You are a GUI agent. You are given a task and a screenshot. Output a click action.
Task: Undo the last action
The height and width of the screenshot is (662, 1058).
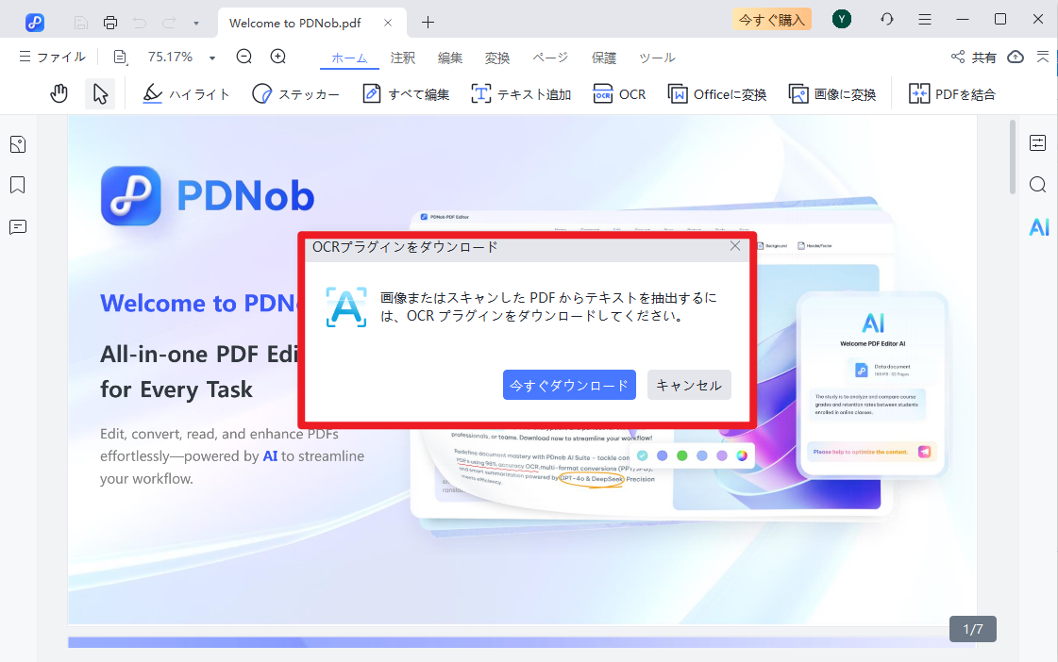[x=140, y=23]
